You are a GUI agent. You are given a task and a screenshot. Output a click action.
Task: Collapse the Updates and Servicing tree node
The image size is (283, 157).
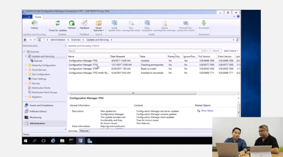pyautogui.click(x=26, y=56)
